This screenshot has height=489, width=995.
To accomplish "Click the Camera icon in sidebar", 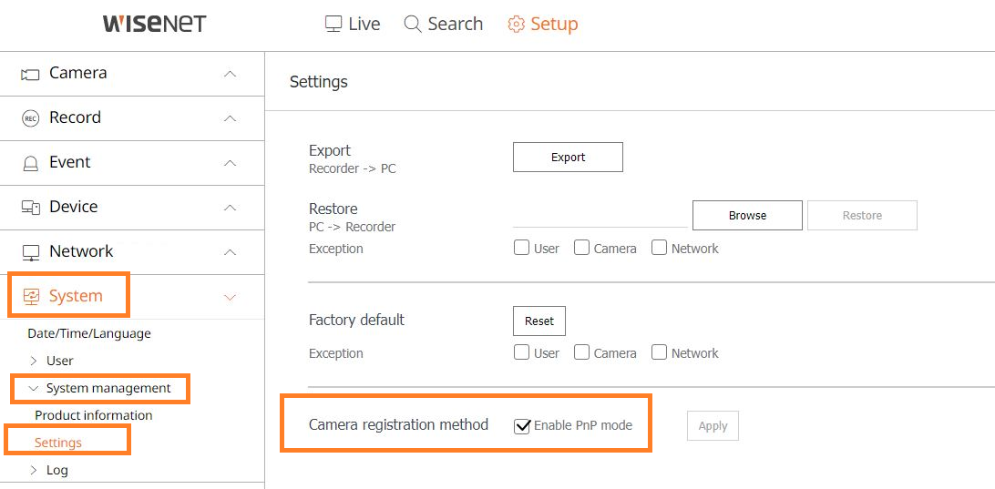I will [30, 74].
